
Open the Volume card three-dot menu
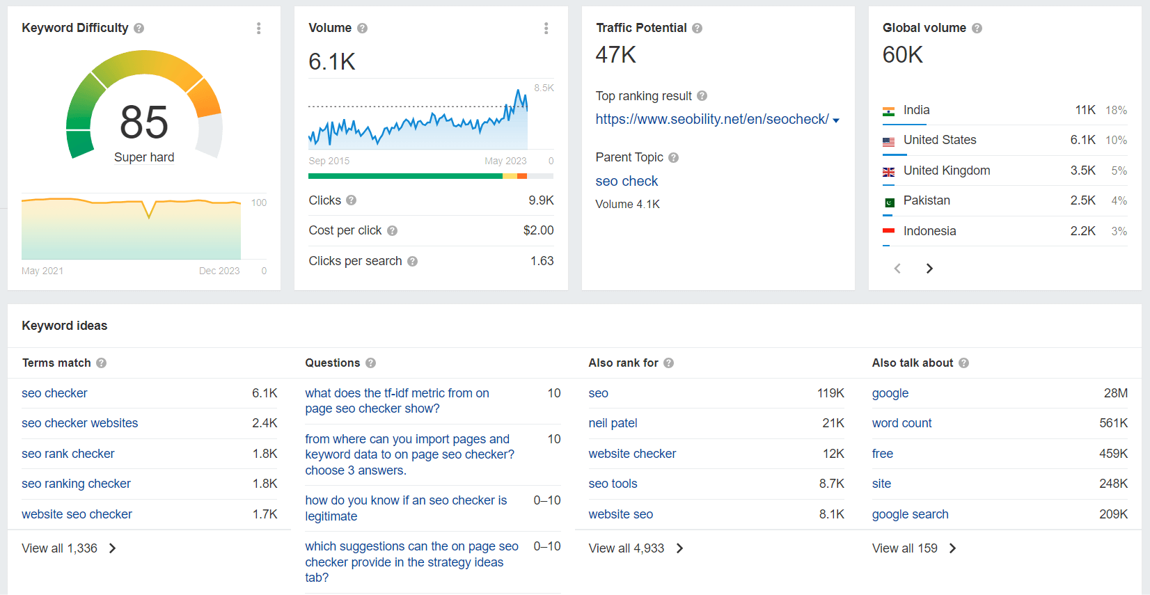coord(546,28)
